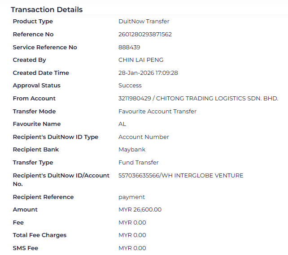Select service reference number 888439
Viewport: 288px width, 255px height.
click(129, 48)
